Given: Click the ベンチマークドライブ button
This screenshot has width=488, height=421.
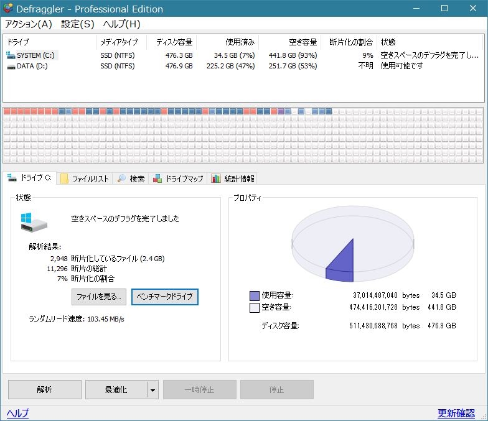Looking at the screenshot, I should [164, 297].
